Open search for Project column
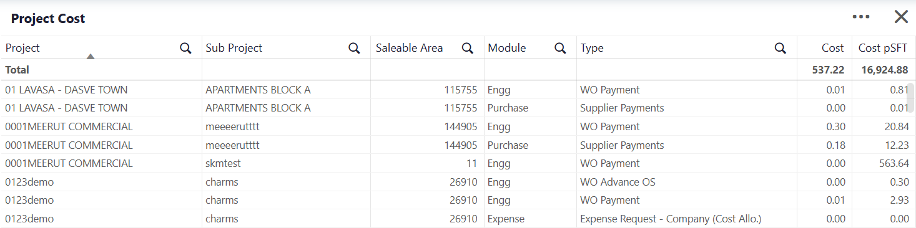The image size is (916, 228). (x=185, y=48)
